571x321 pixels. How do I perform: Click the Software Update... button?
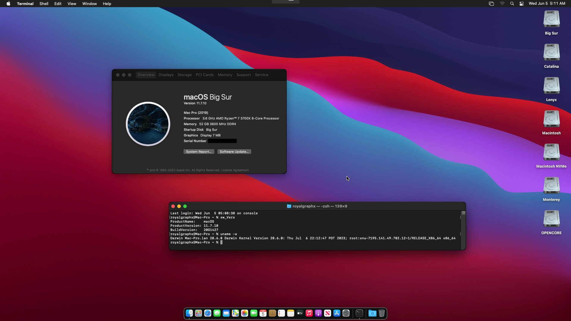click(234, 152)
